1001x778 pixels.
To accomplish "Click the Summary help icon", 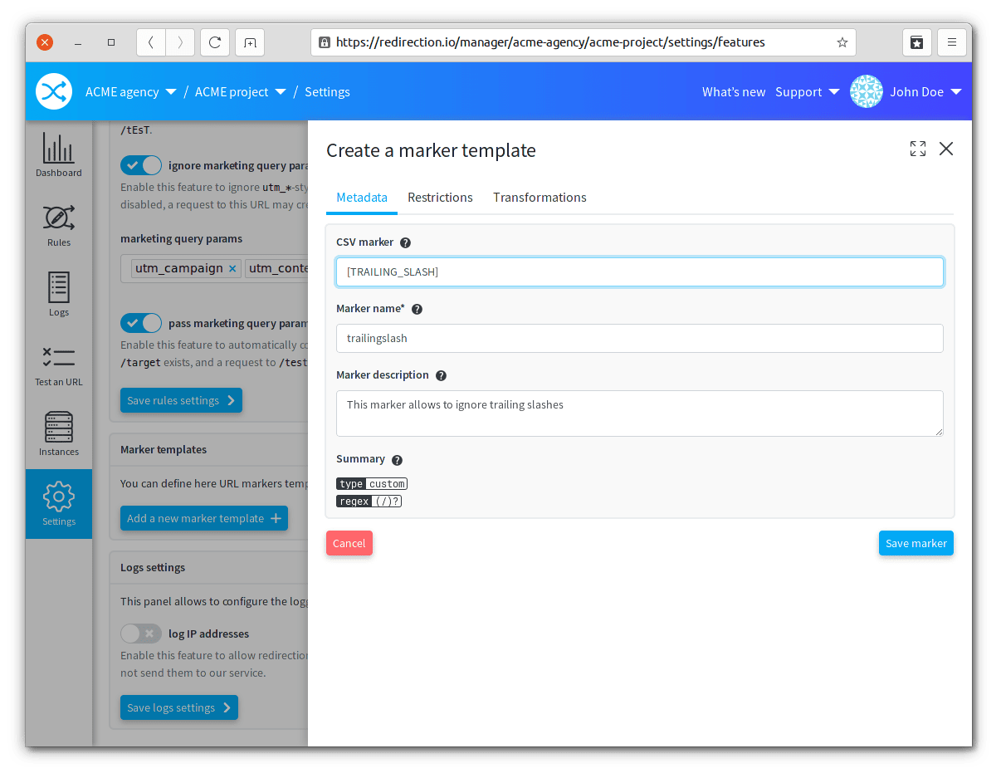I will tap(396, 459).
